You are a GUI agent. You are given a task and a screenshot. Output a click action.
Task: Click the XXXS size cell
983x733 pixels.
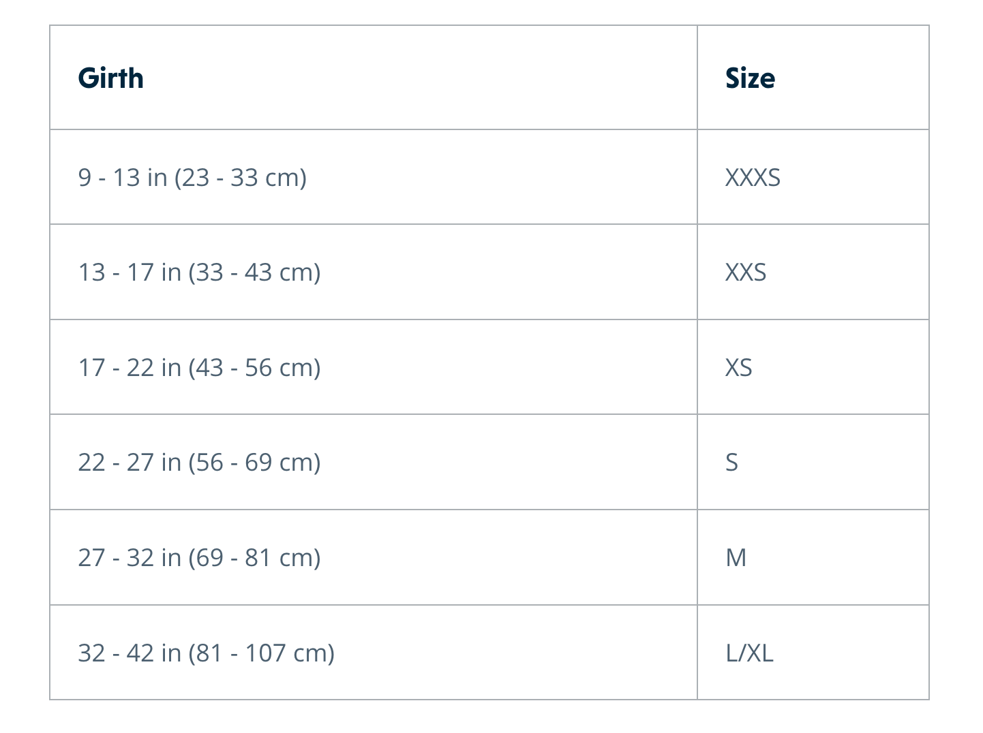(753, 178)
